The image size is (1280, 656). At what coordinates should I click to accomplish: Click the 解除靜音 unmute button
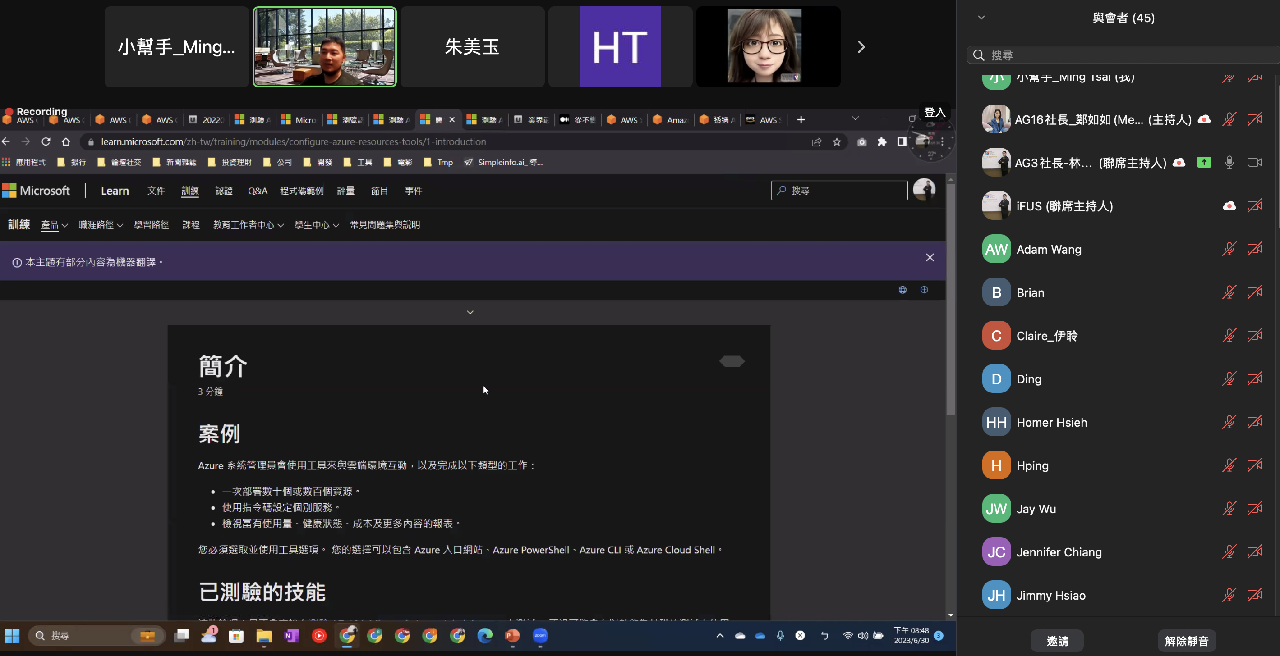pos(1186,641)
